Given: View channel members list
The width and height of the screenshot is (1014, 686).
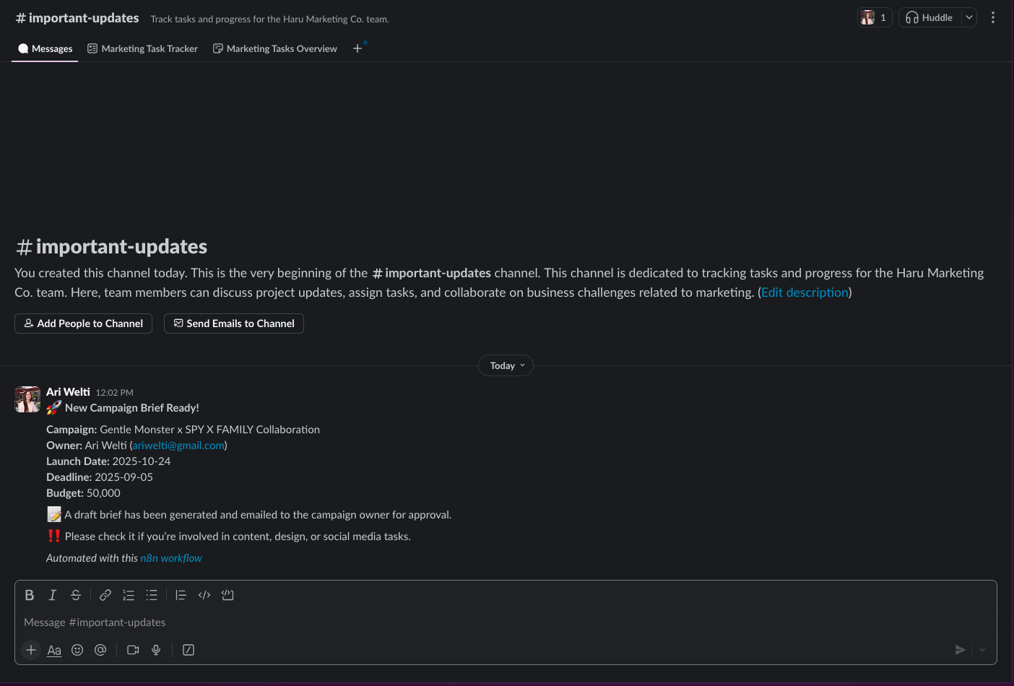Looking at the screenshot, I should (x=875, y=17).
